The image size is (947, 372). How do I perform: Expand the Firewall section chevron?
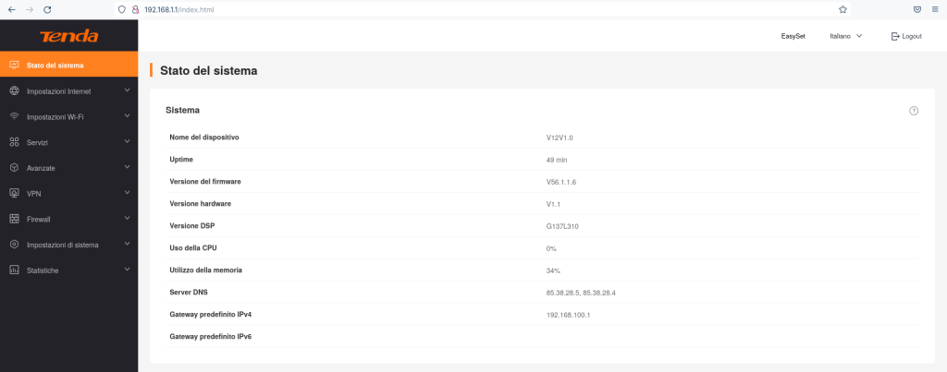pyautogui.click(x=127, y=219)
